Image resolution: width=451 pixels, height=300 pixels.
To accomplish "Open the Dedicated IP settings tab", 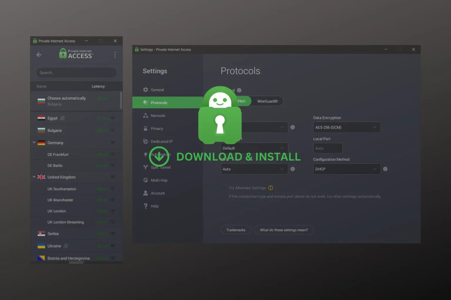I will (168, 141).
